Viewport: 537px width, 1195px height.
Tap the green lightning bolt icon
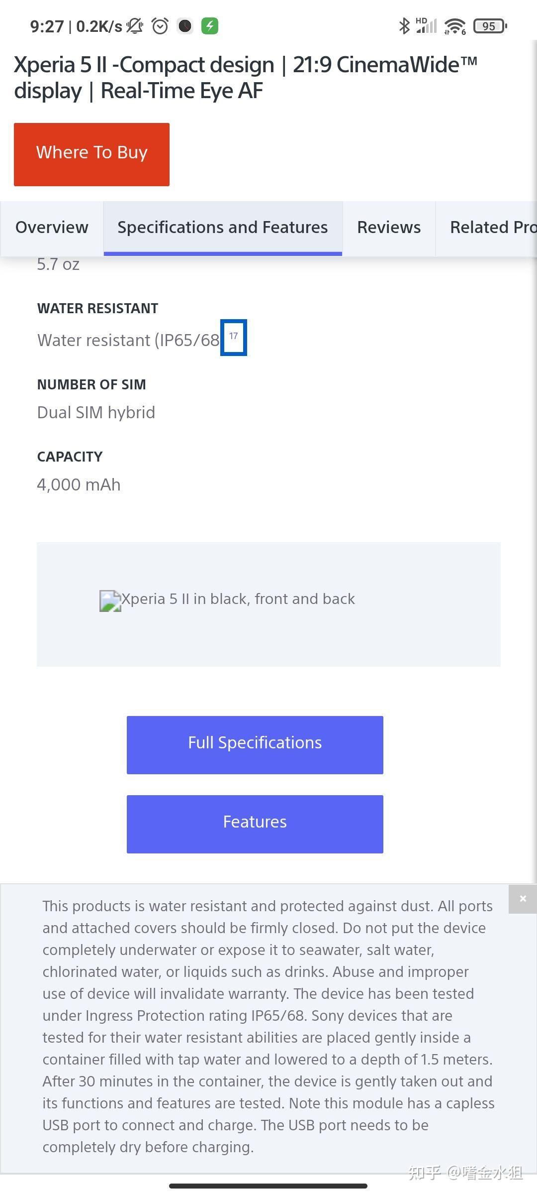pos(210,26)
